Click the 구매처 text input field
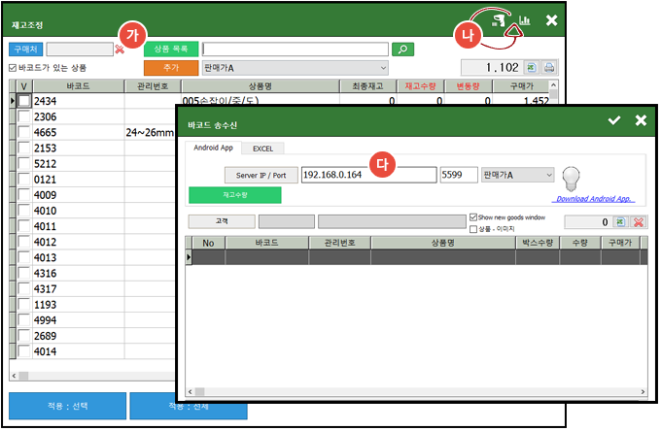Viewport: 661px width, 431px height. tap(80, 50)
